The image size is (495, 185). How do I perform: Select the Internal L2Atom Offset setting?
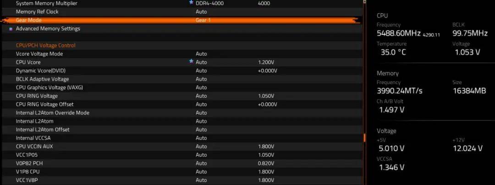[x=43, y=130]
